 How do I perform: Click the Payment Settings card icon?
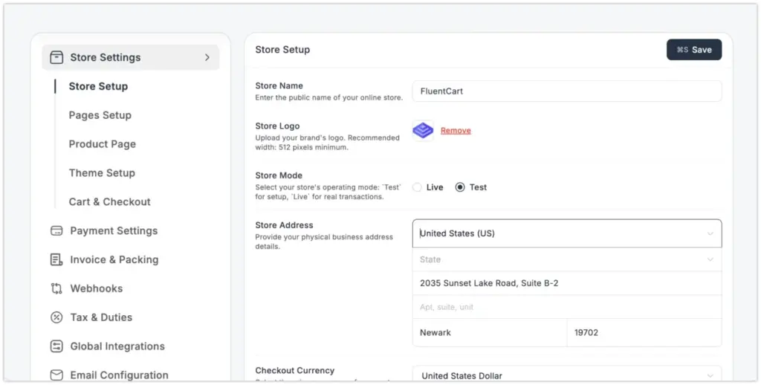pos(56,230)
